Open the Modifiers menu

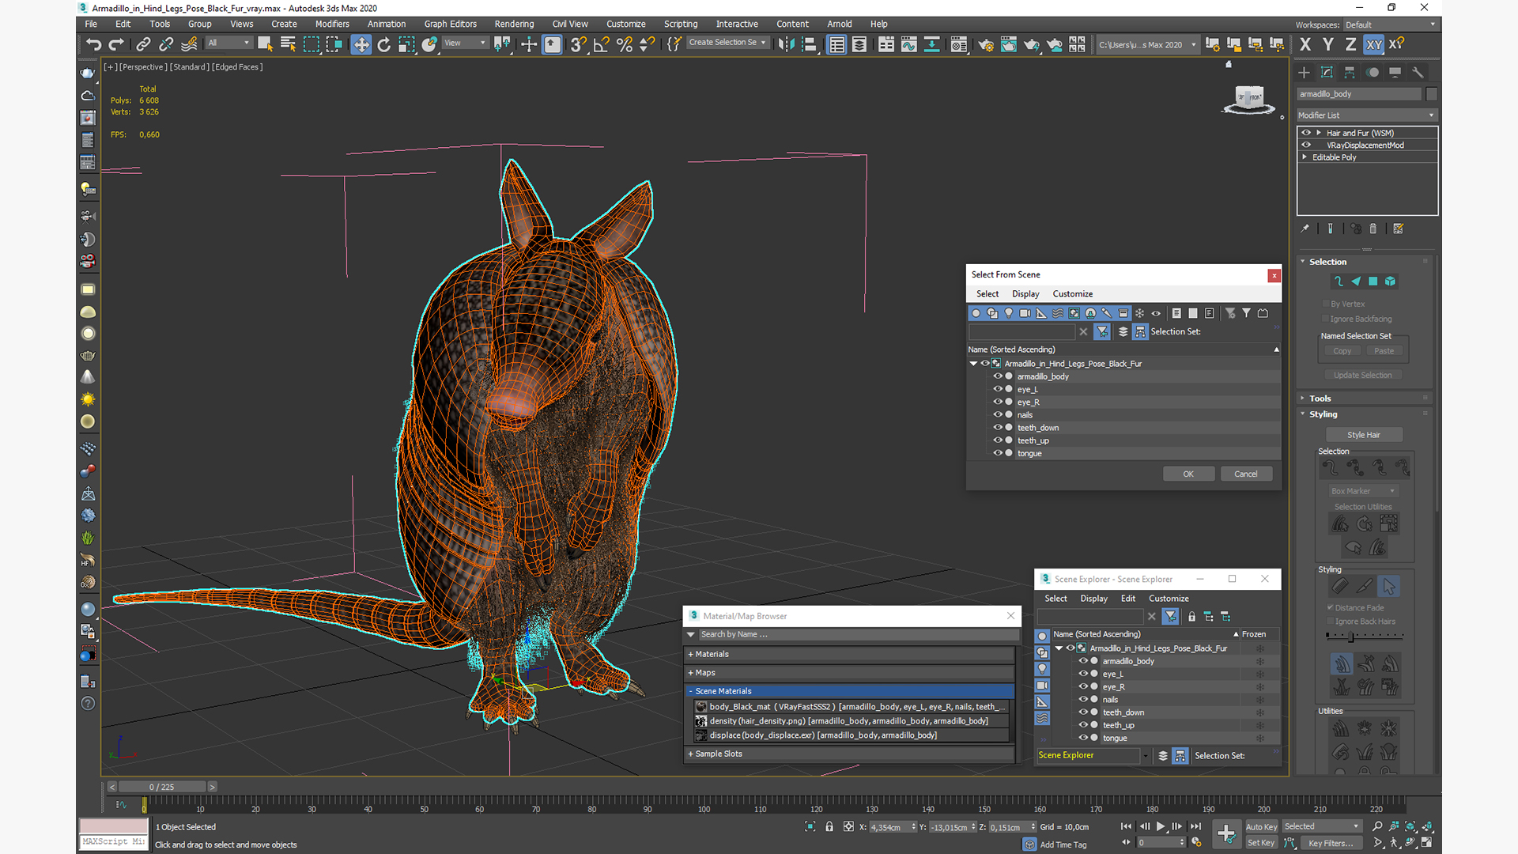pos(332,24)
